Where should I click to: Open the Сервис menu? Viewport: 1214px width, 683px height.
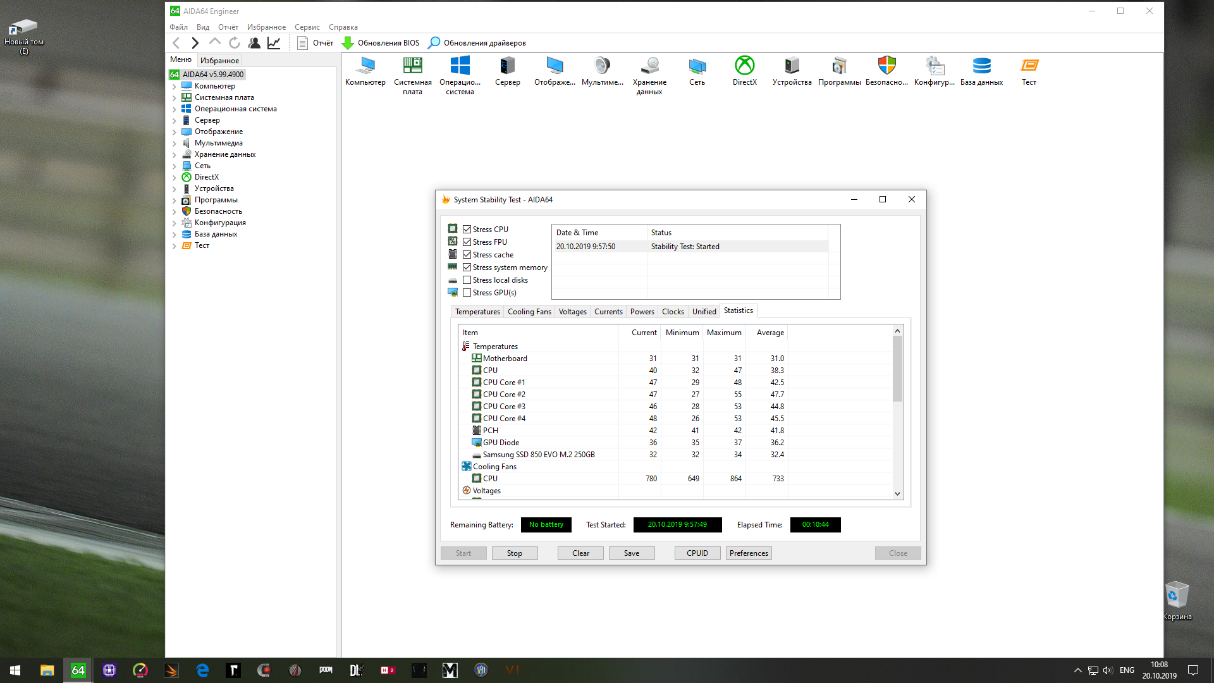click(307, 27)
